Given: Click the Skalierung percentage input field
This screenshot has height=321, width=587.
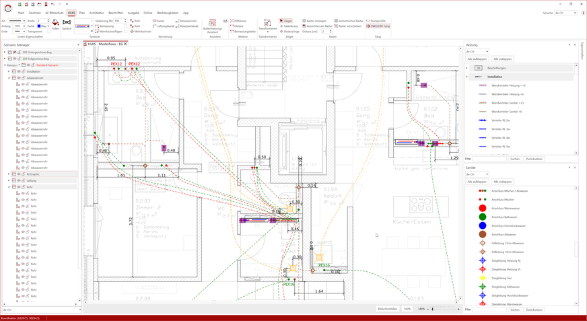Looking at the screenshot, I should tap(118, 21).
